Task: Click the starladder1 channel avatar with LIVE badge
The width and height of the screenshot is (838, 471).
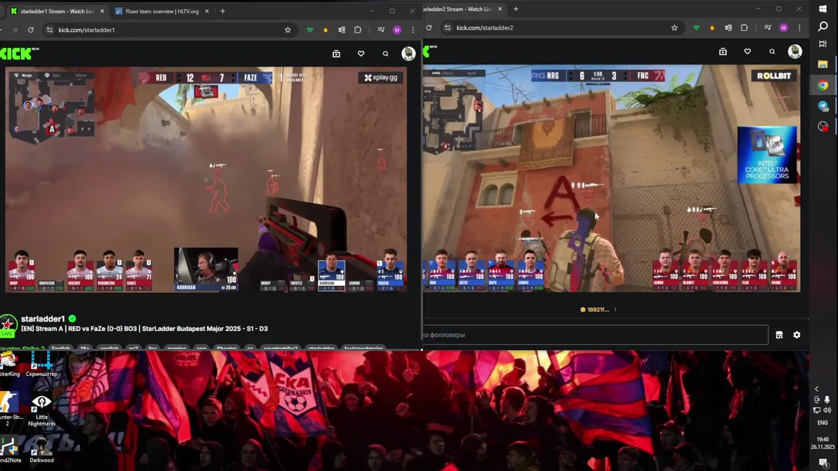Action: tap(8, 324)
